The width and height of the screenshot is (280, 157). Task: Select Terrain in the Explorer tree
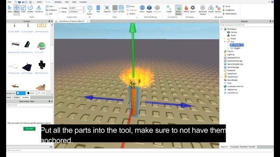(232, 35)
